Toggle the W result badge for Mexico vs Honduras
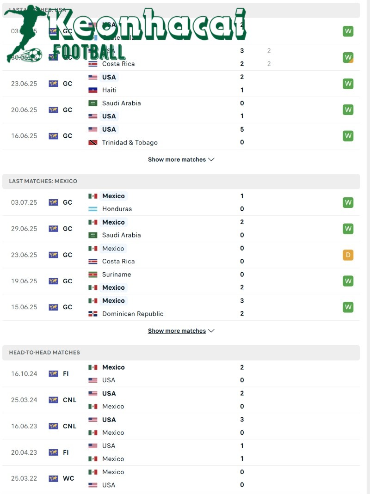 click(348, 202)
